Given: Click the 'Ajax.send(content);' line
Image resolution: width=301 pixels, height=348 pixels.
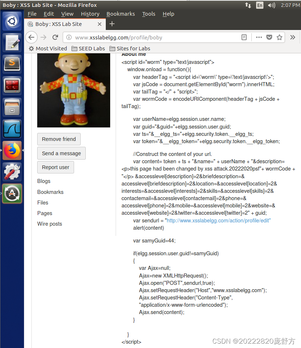Looking at the screenshot, I should click(x=162, y=312).
